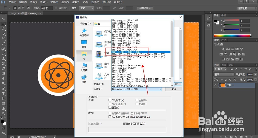Viewport: 258px width, 138px height.
Task: Select the Gradient tool
Action: (x=3, y=73)
